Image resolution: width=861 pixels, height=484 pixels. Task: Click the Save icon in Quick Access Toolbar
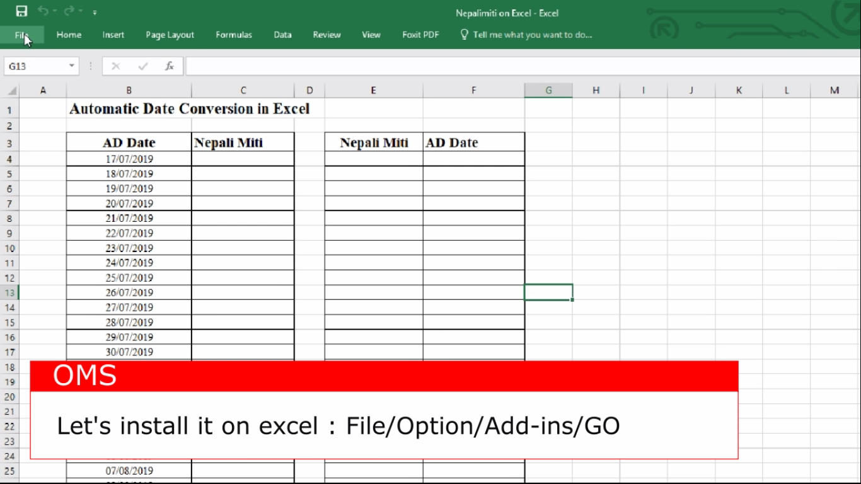[21, 11]
